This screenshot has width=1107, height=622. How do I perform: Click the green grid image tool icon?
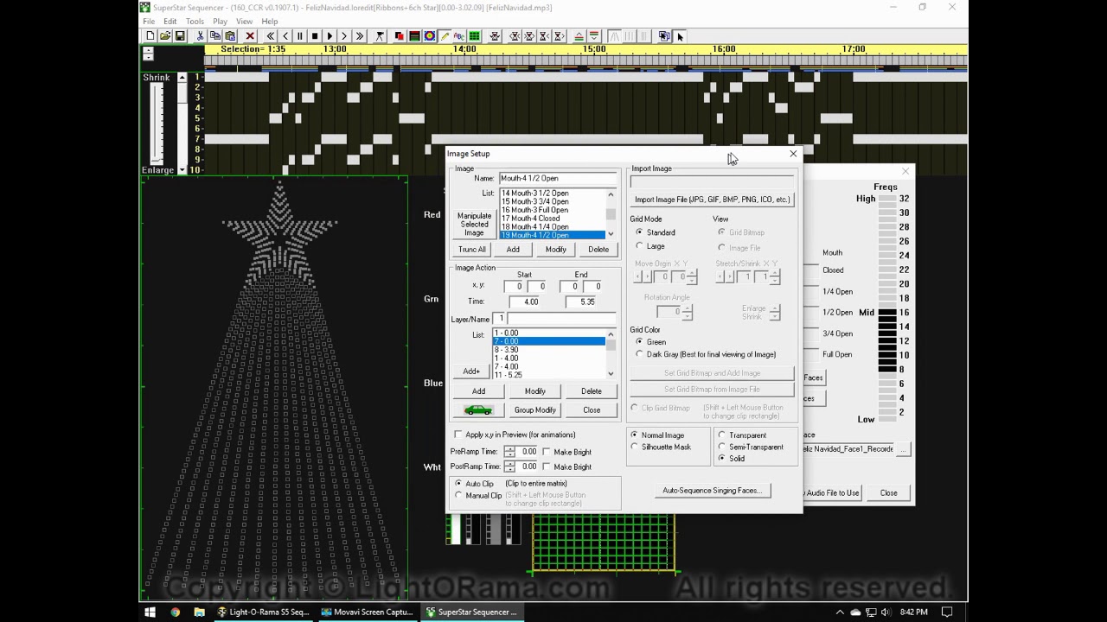474,36
